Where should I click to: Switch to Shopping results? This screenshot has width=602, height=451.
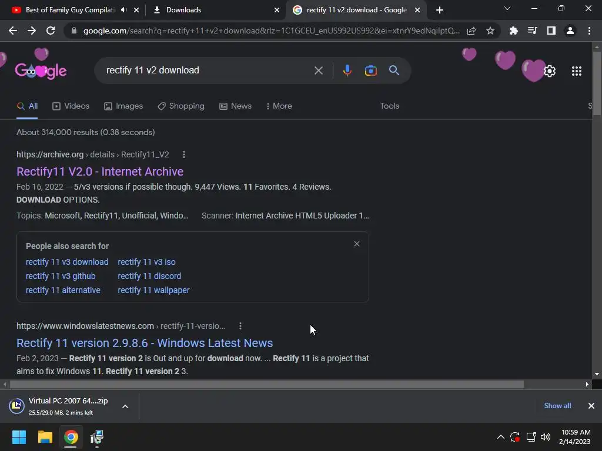tap(181, 106)
